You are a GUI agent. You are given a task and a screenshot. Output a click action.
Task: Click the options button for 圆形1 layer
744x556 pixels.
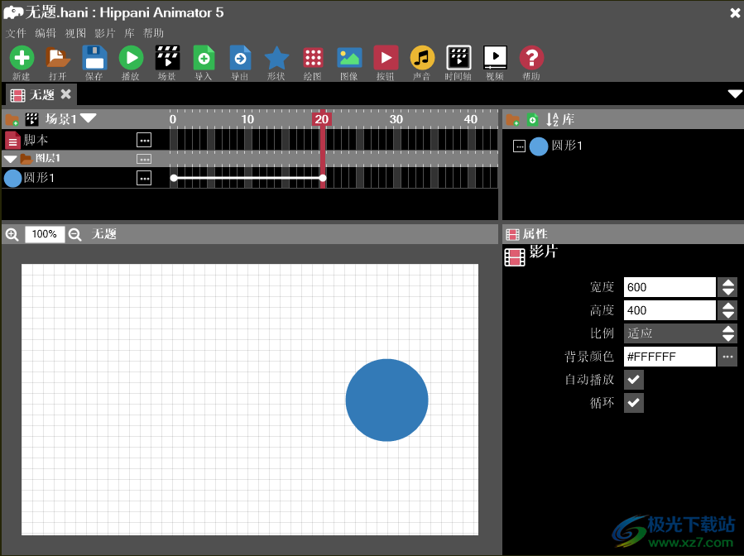144,178
